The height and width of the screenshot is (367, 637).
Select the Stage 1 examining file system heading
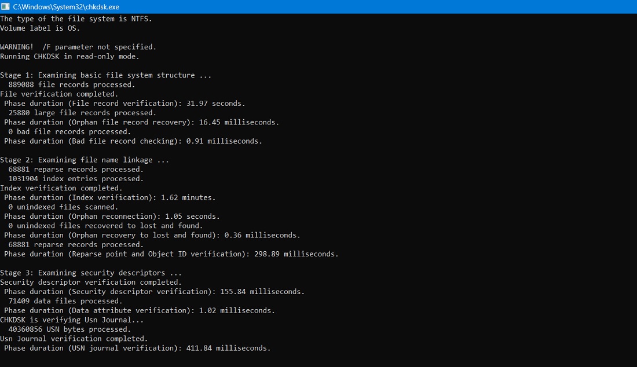[104, 75]
